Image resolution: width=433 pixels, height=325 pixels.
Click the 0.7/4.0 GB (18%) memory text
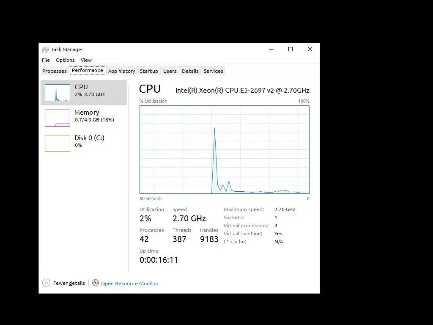pos(94,120)
